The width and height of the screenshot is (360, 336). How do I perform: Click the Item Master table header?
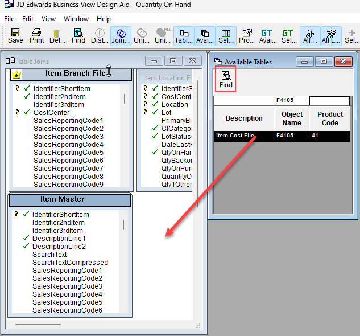(70, 200)
